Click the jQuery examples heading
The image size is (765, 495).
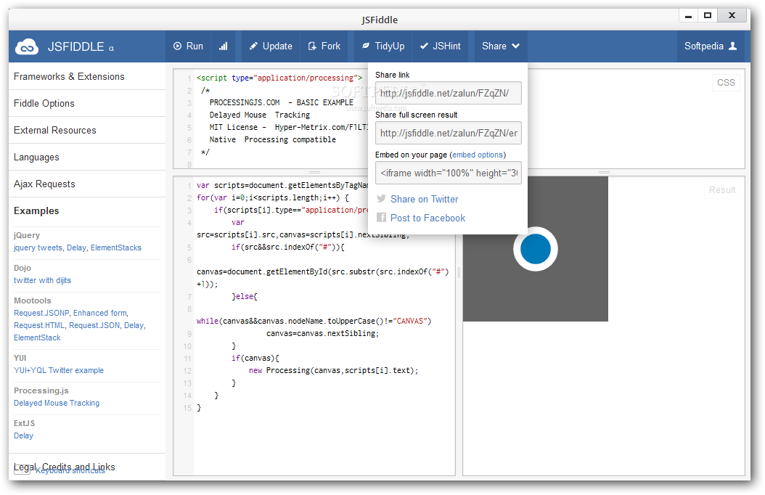click(27, 235)
